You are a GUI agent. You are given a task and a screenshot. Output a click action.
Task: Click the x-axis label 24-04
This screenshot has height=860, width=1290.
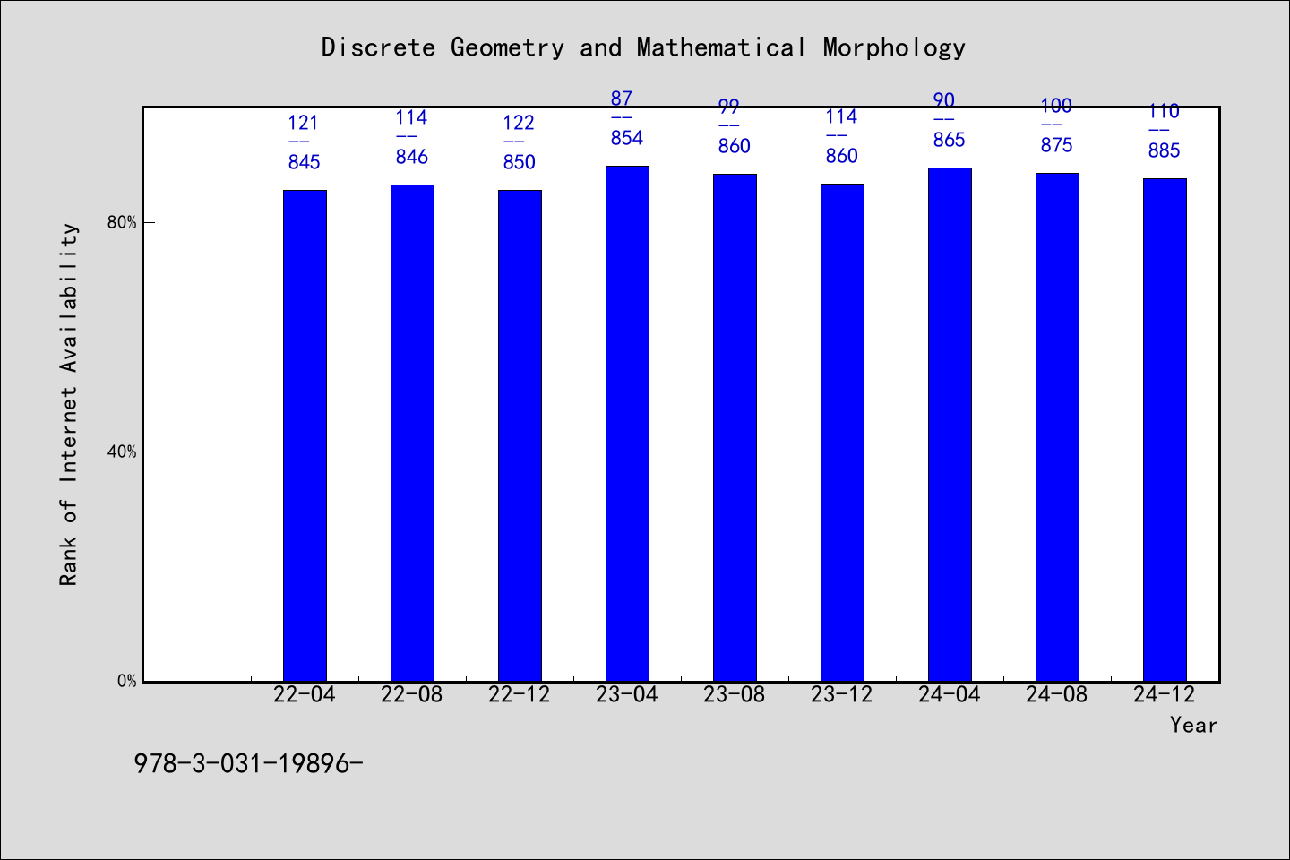tap(950, 694)
